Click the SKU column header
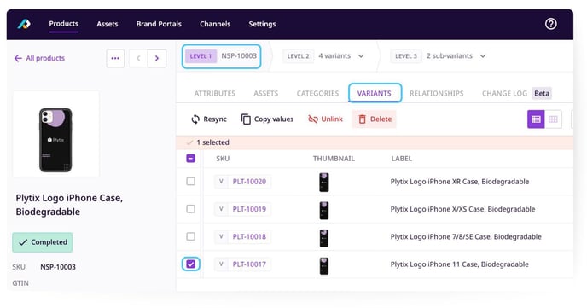 point(223,159)
